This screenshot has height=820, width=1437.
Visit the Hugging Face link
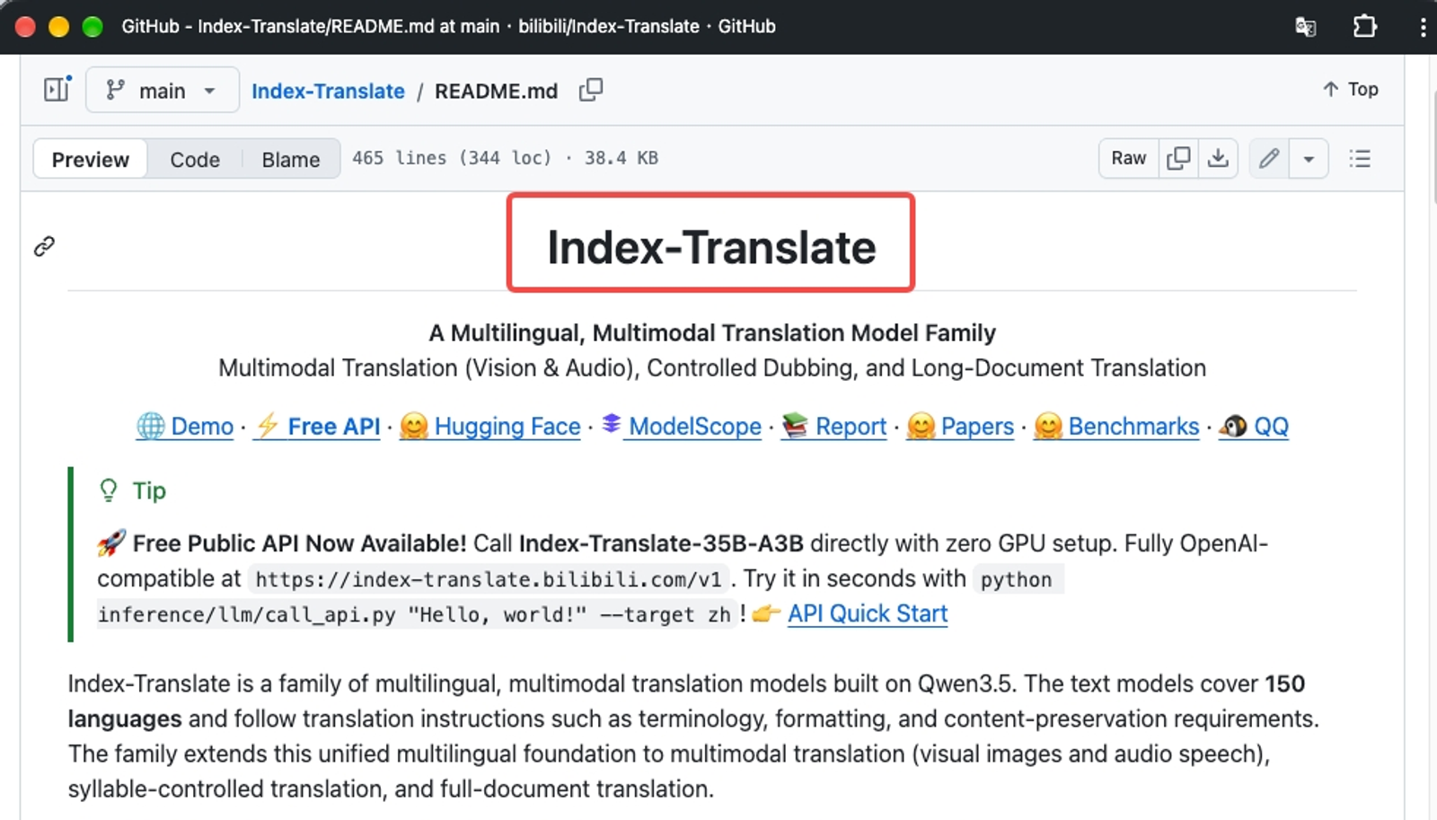coord(489,426)
